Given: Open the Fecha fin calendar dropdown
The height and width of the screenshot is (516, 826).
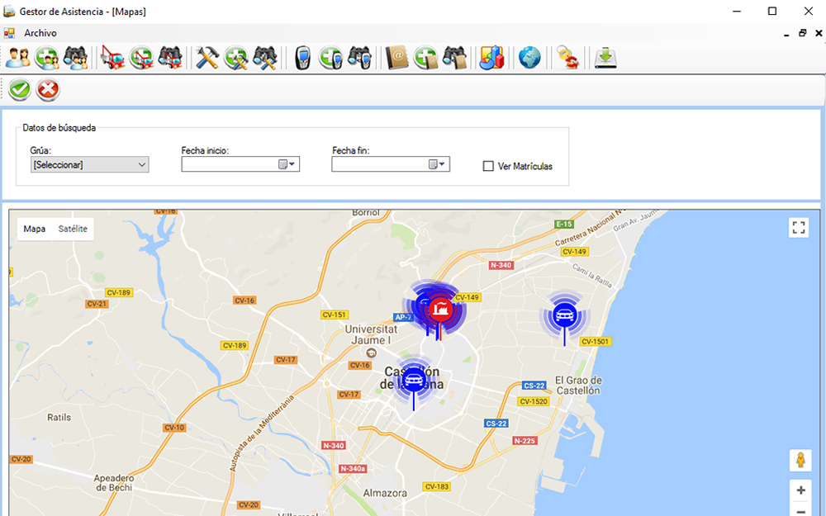Looking at the screenshot, I should [439, 164].
